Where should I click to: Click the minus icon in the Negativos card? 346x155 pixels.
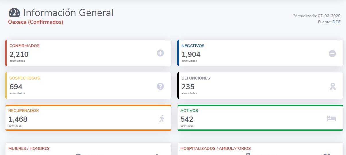pos(332,53)
